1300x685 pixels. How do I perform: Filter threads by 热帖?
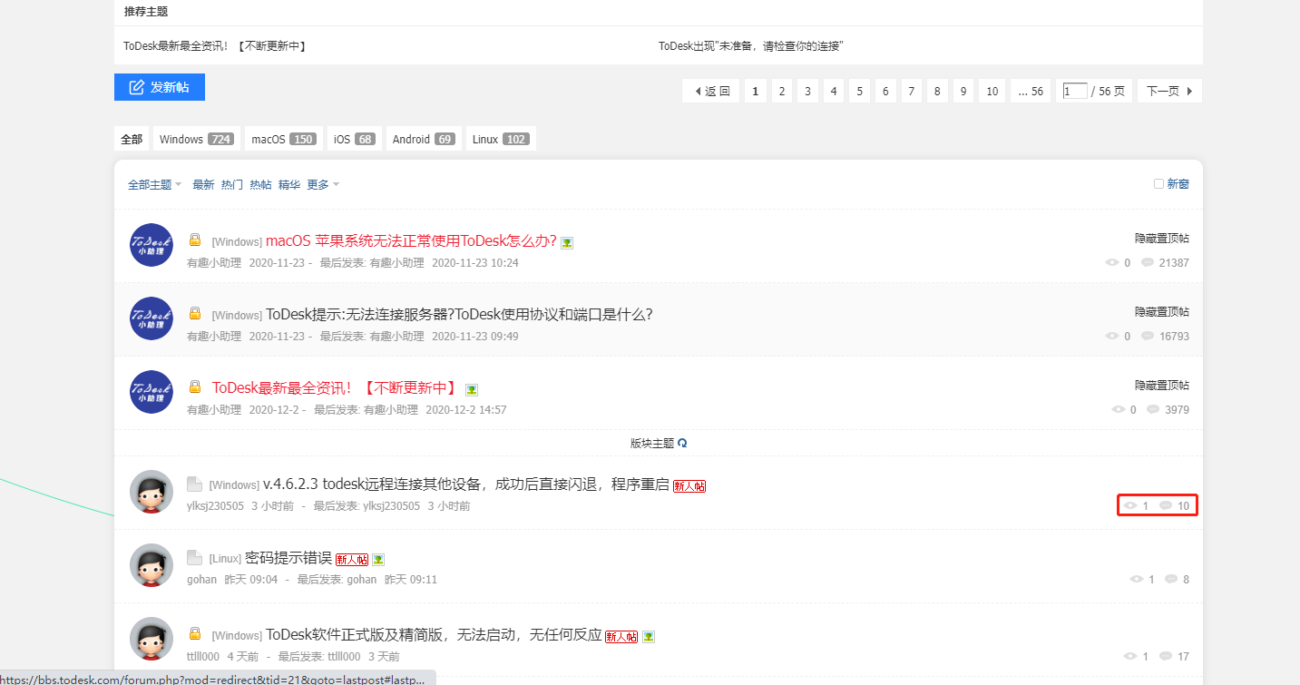260,184
